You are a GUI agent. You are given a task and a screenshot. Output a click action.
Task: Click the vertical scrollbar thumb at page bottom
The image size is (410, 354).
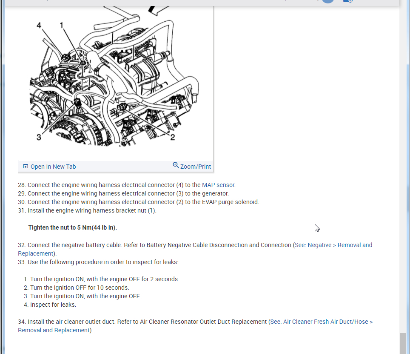403,343
